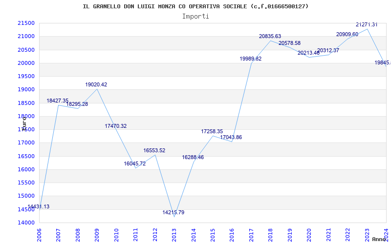Click the y-axis tick 17000

coord(26,143)
